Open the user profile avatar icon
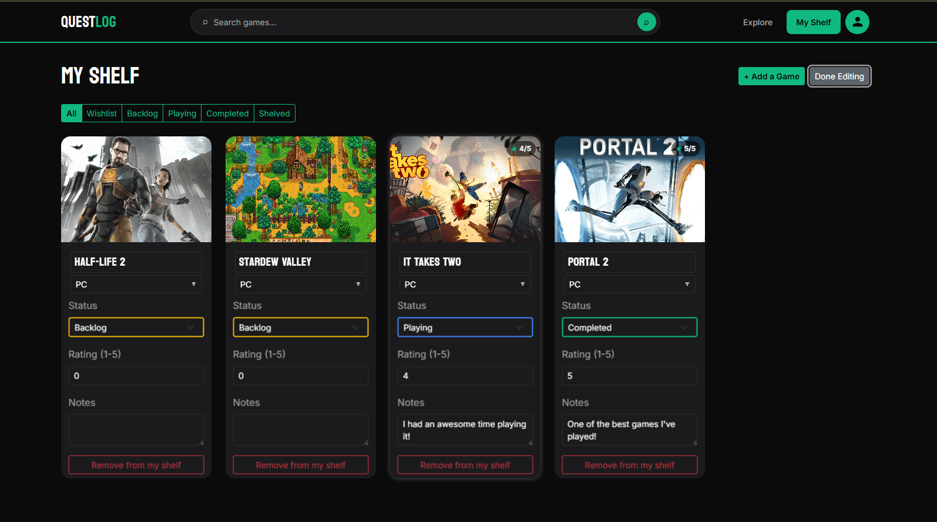Image resolution: width=937 pixels, height=522 pixels. [857, 22]
